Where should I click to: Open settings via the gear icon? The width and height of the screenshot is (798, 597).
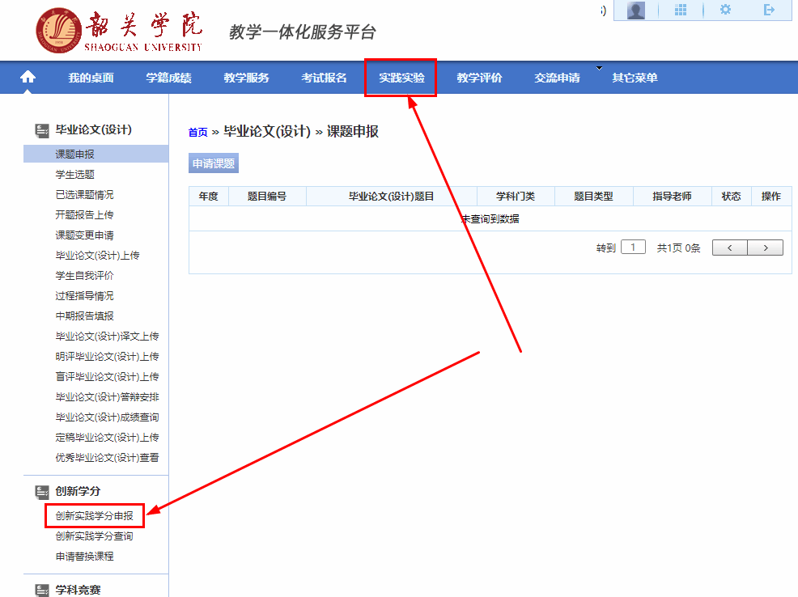point(725,11)
